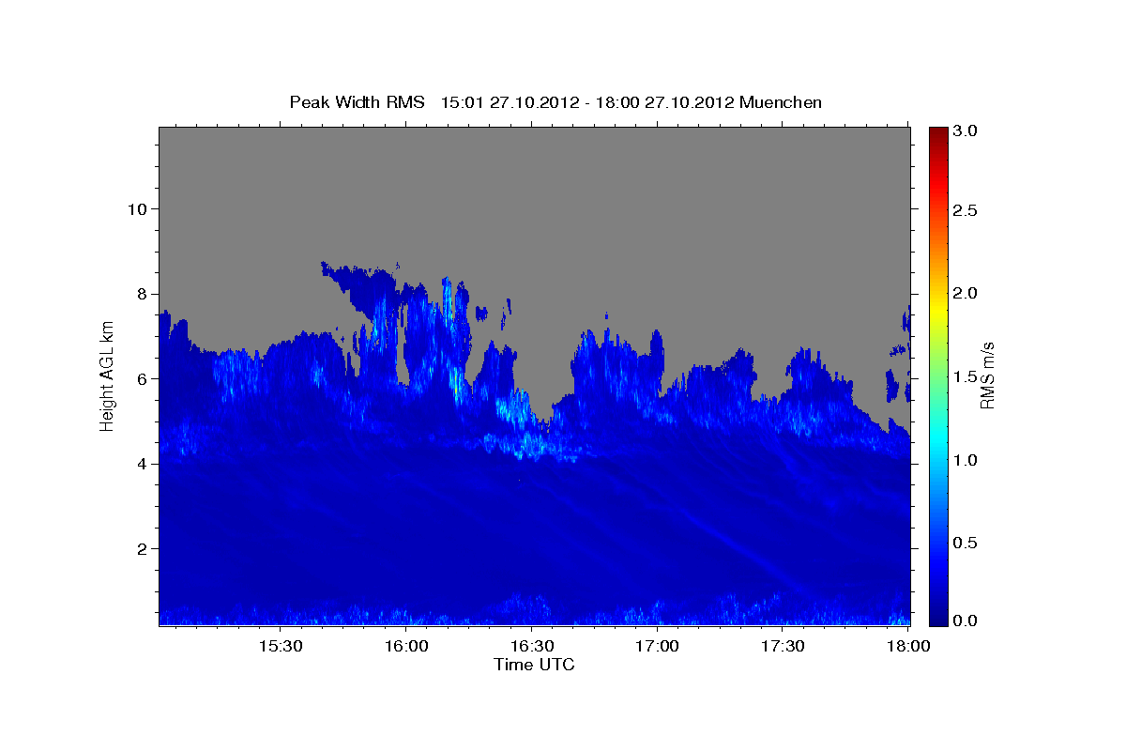Click the plot title 'Peak Width RMS'
Screen dimensions: 1126x751
tap(357, 102)
